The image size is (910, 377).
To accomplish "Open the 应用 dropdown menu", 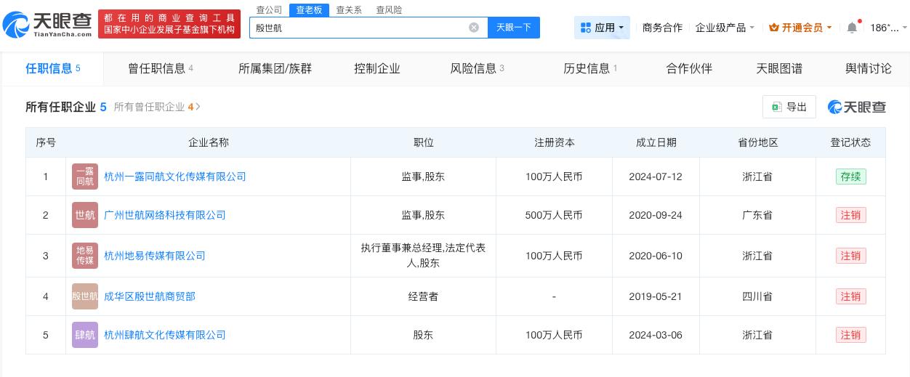I will pos(602,28).
